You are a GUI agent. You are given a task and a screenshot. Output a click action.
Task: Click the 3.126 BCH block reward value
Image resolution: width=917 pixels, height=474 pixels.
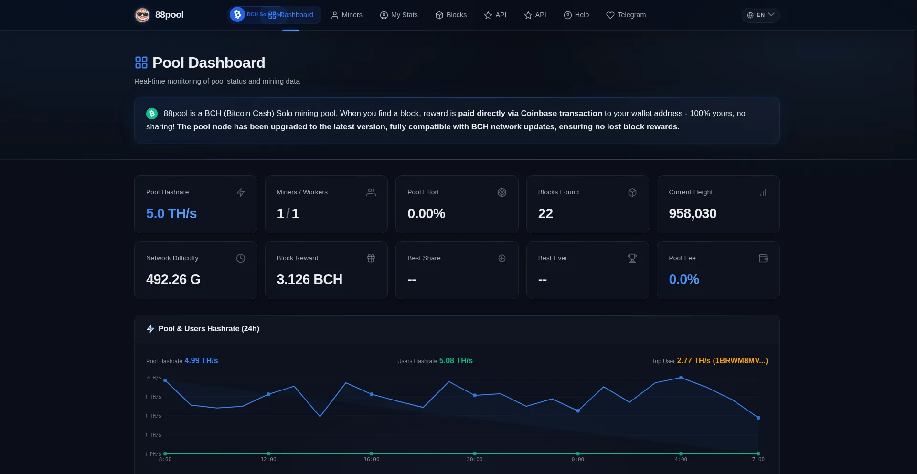(x=309, y=279)
